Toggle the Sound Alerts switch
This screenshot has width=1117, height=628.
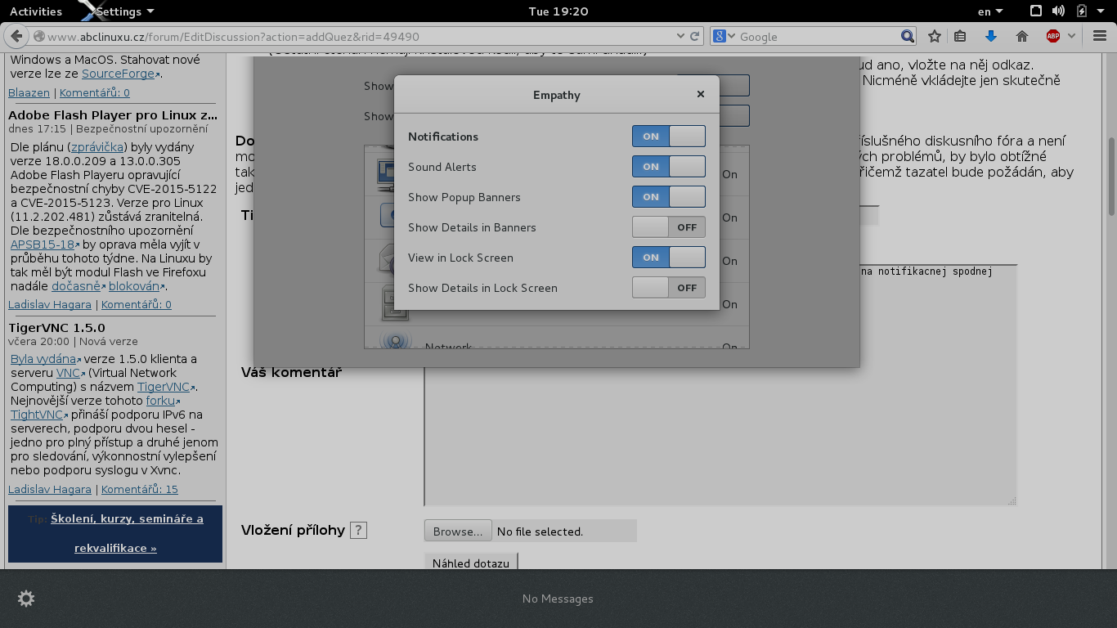[669, 167]
